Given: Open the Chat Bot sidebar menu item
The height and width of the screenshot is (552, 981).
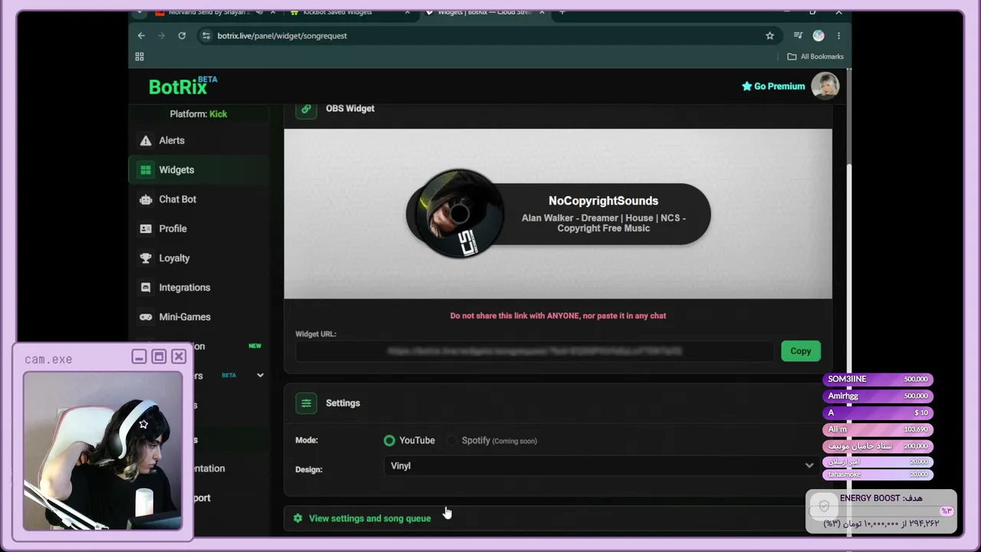Looking at the screenshot, I should [199, 199].
